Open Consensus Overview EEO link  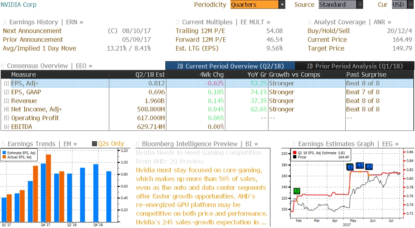49,66
